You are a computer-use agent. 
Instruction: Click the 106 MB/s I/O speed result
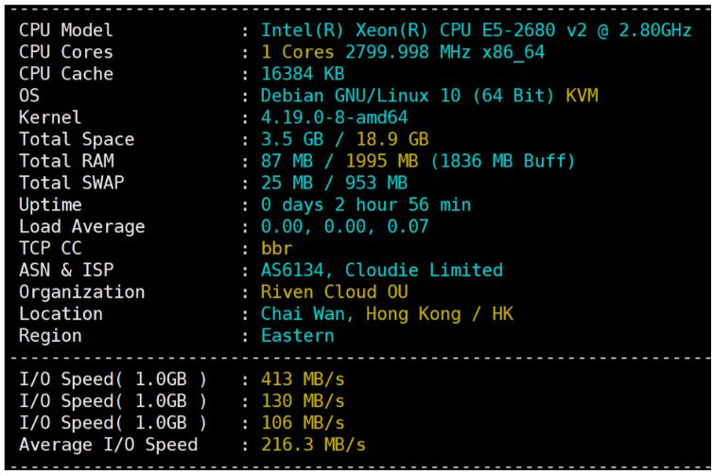pos(303,423)
